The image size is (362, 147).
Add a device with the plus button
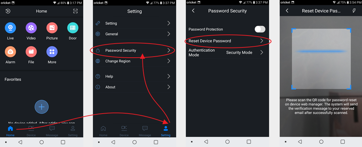click(42, 107)
